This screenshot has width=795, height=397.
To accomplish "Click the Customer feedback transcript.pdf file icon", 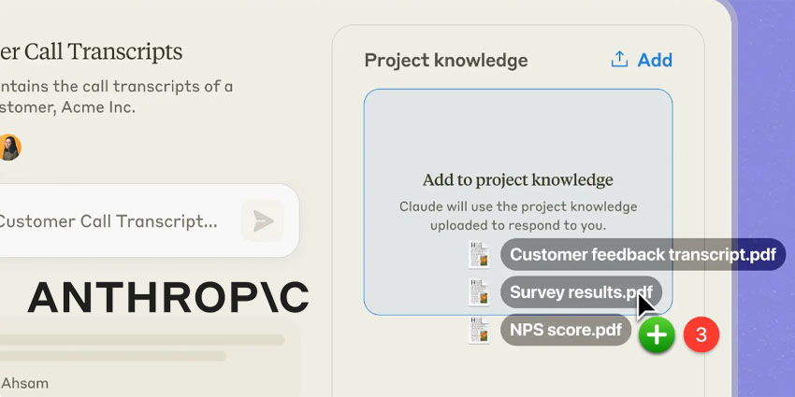I will (479, 254).
